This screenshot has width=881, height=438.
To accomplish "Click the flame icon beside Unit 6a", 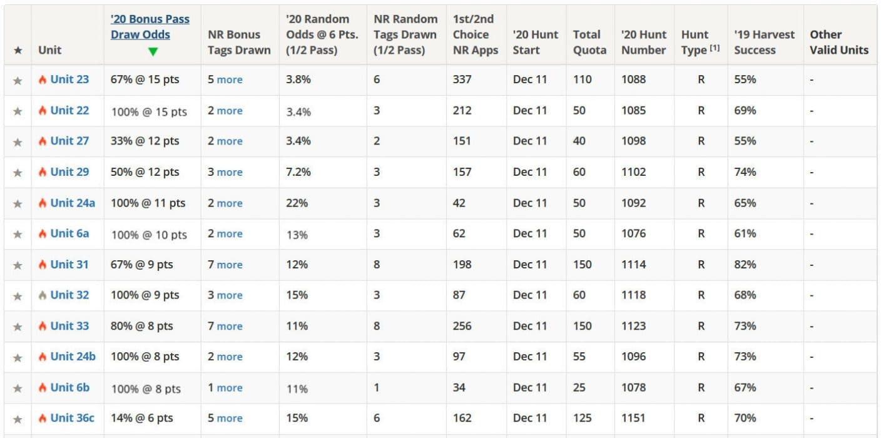I will pyautogui.click(x=43, y=234).
